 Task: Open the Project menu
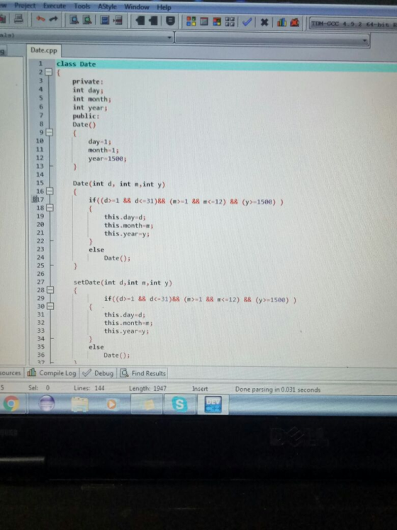coord(25,6)
